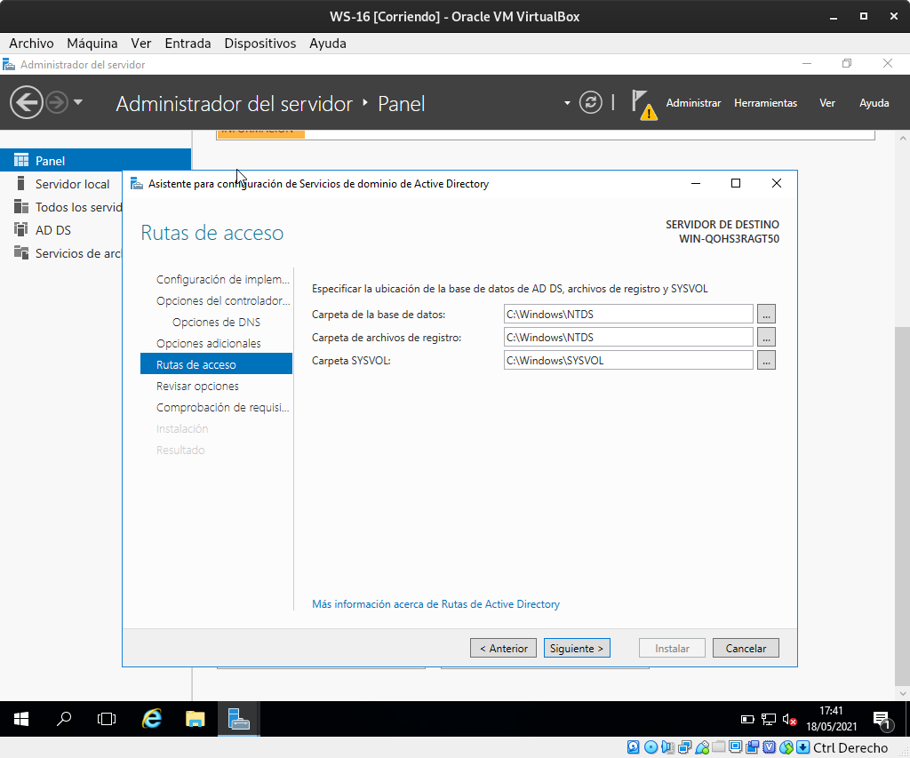The image size is (910, 758).
Task: Open the Rutas de Active Directory info link
Action: point(435,604)
